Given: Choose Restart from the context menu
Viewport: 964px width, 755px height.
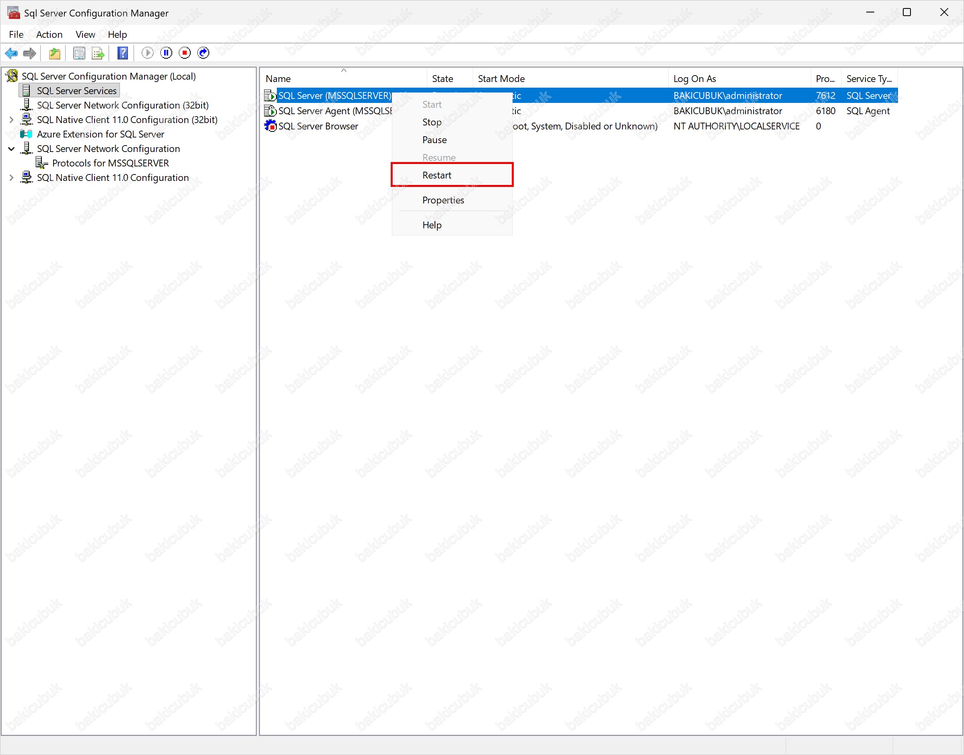Looking at the screenshot, I should point(437,175).
